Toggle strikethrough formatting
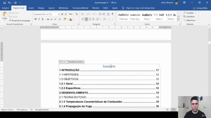Viewport: 211px width, 118px height. [48, 19]
